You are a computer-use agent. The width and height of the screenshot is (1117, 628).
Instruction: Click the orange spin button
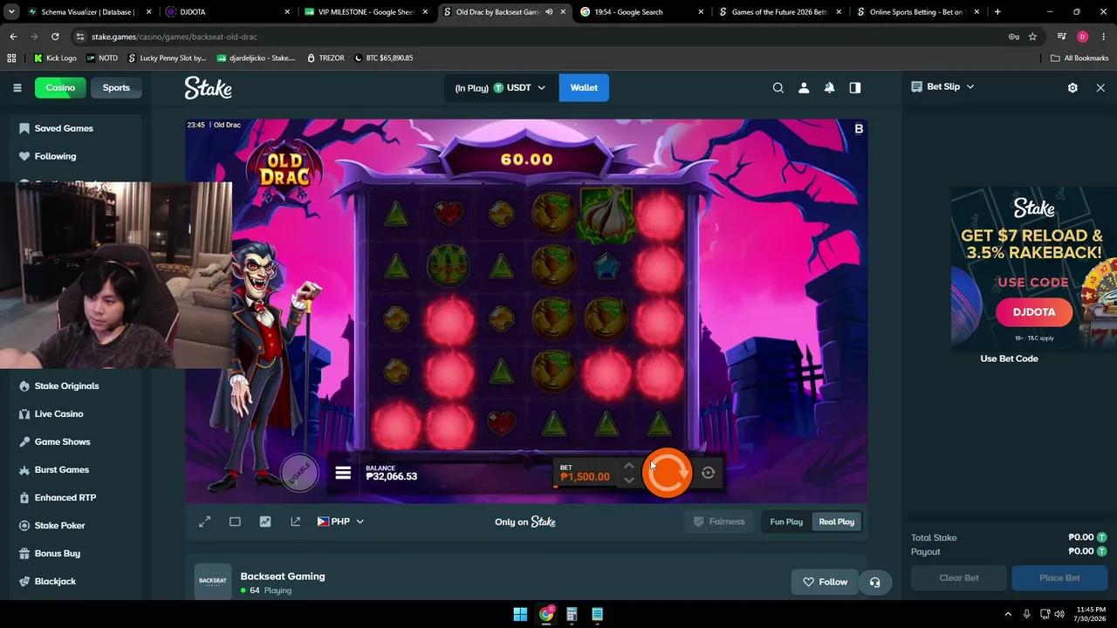pos(667,473)
